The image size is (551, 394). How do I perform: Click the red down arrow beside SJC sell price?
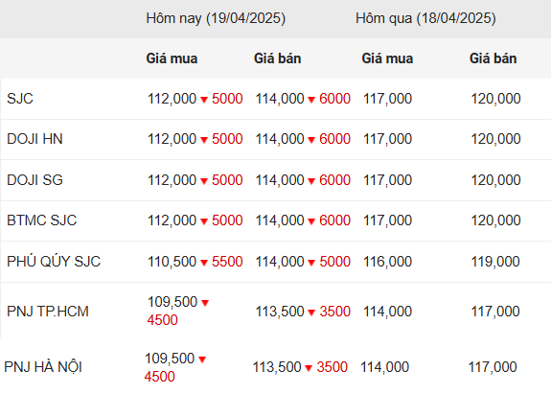pos(311,100)
